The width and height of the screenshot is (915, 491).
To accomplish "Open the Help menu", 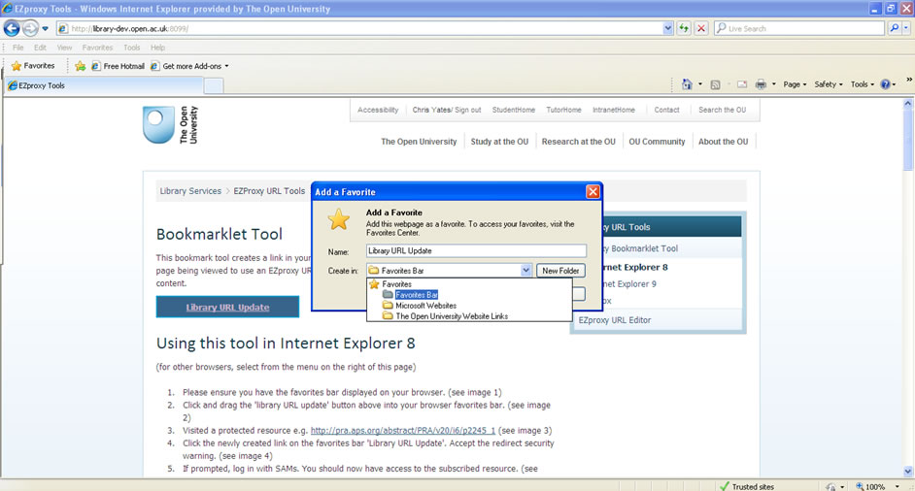I will (157, 48).
